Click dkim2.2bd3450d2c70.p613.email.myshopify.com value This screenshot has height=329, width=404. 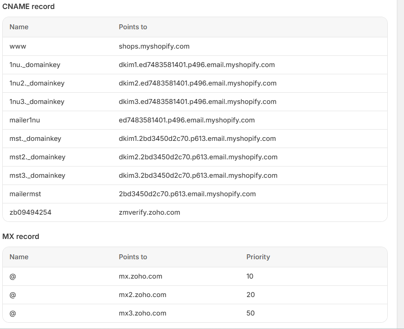pyautogui.click(x=198, y=157)
